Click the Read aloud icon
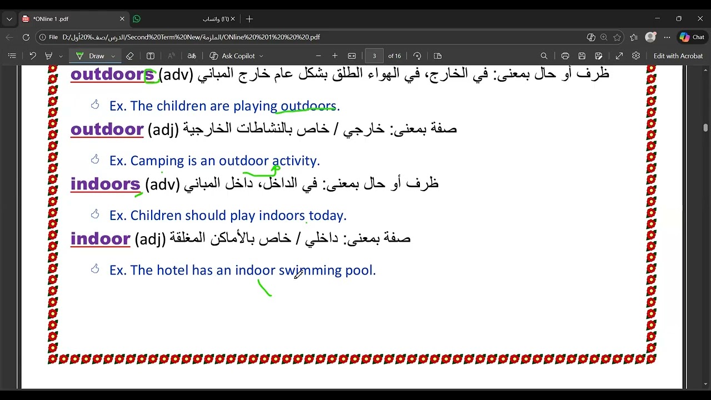711x400 pixels. (x=171, y=56)
